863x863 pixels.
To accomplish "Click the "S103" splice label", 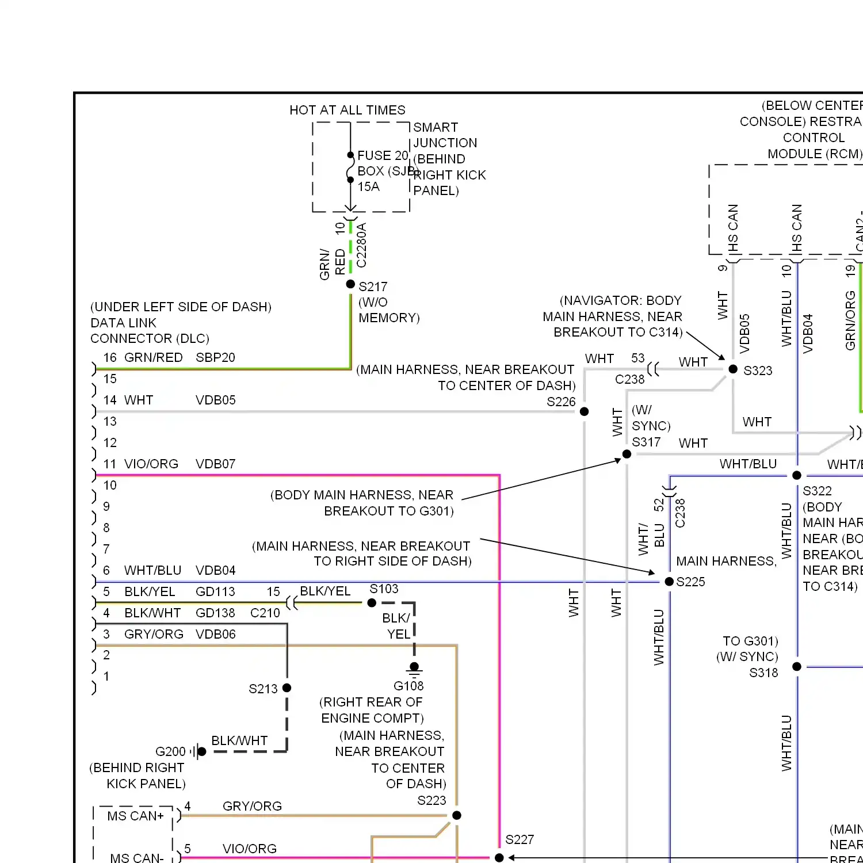I will [x=384, y=589].
